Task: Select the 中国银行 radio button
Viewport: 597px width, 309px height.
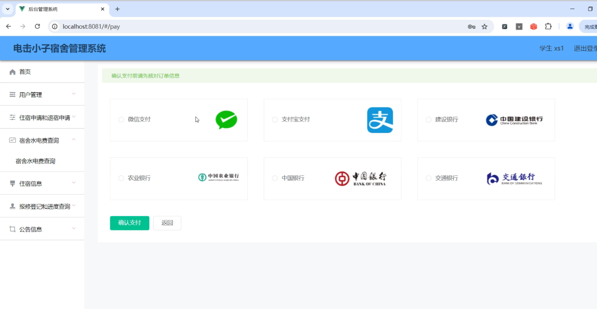Action: pos(275,178)
